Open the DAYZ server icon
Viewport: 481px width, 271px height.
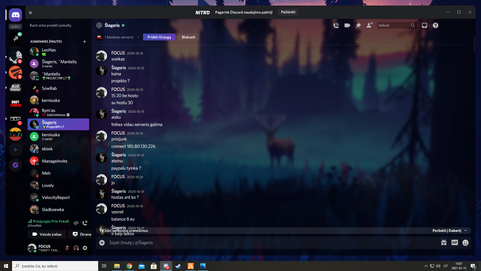pyautogui.click(x=15, y=134)
